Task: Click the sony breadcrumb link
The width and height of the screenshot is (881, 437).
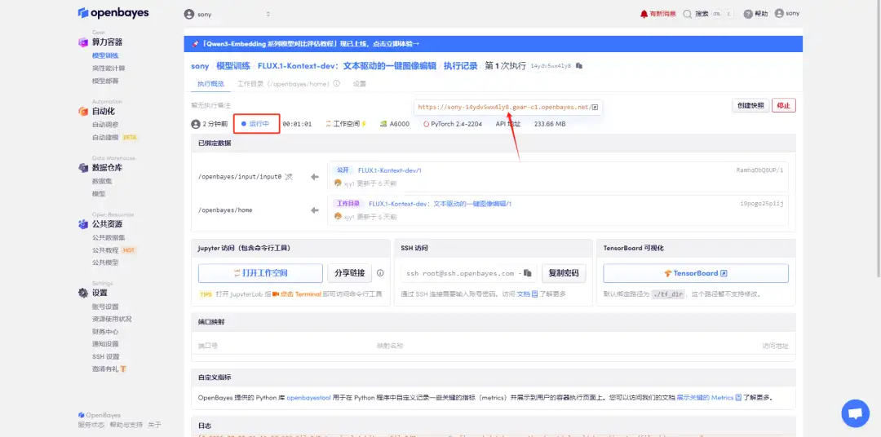Action: 200,66
